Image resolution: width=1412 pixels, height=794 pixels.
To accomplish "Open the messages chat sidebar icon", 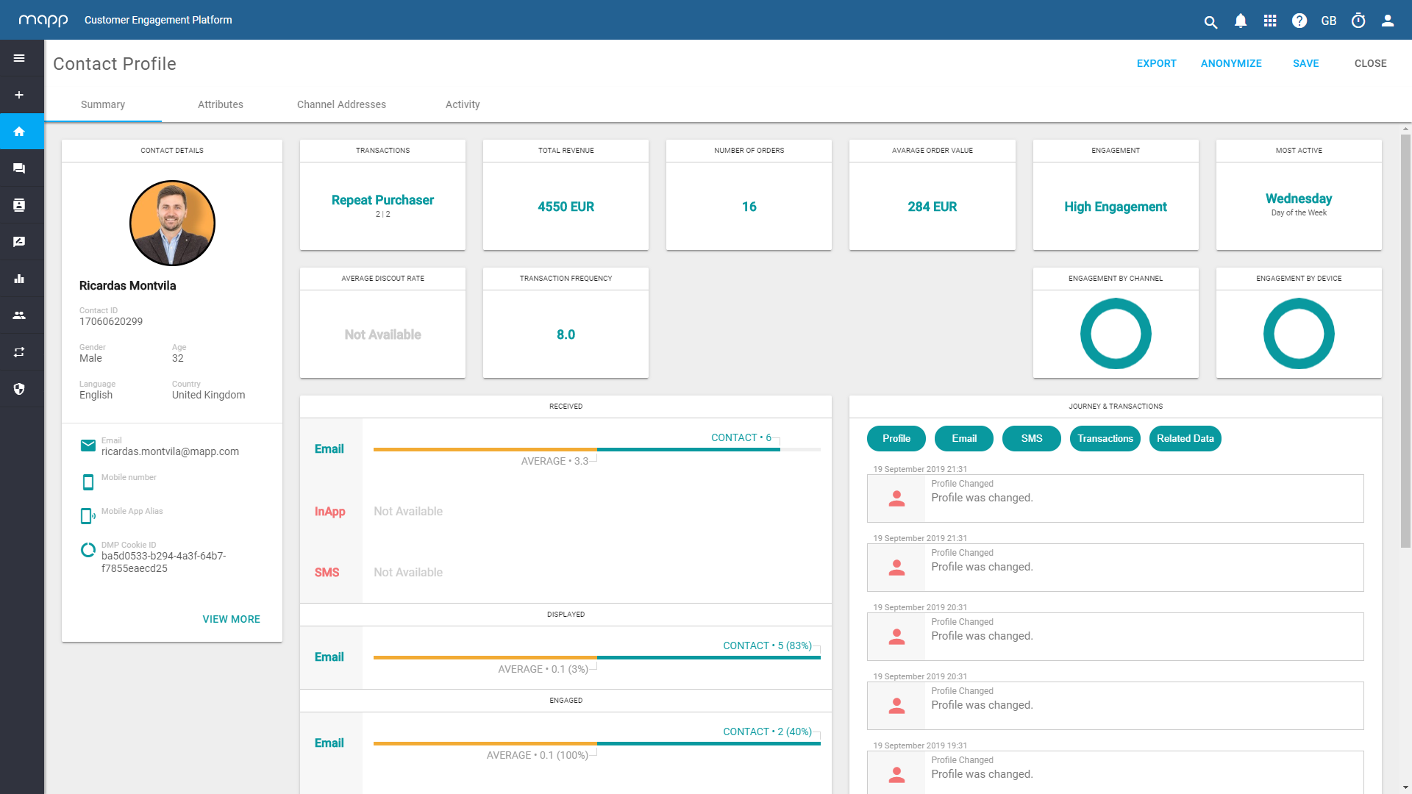I will [19, 168].
